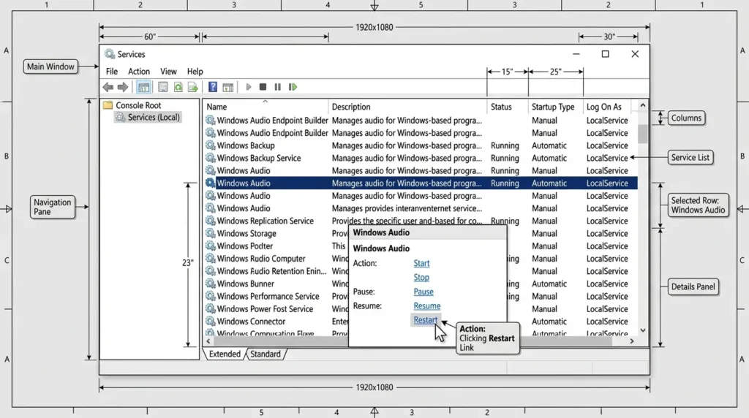Open the blue Help question-mark icon
The height and width of the screenshot is (418, 749).
tap(213, 87)
